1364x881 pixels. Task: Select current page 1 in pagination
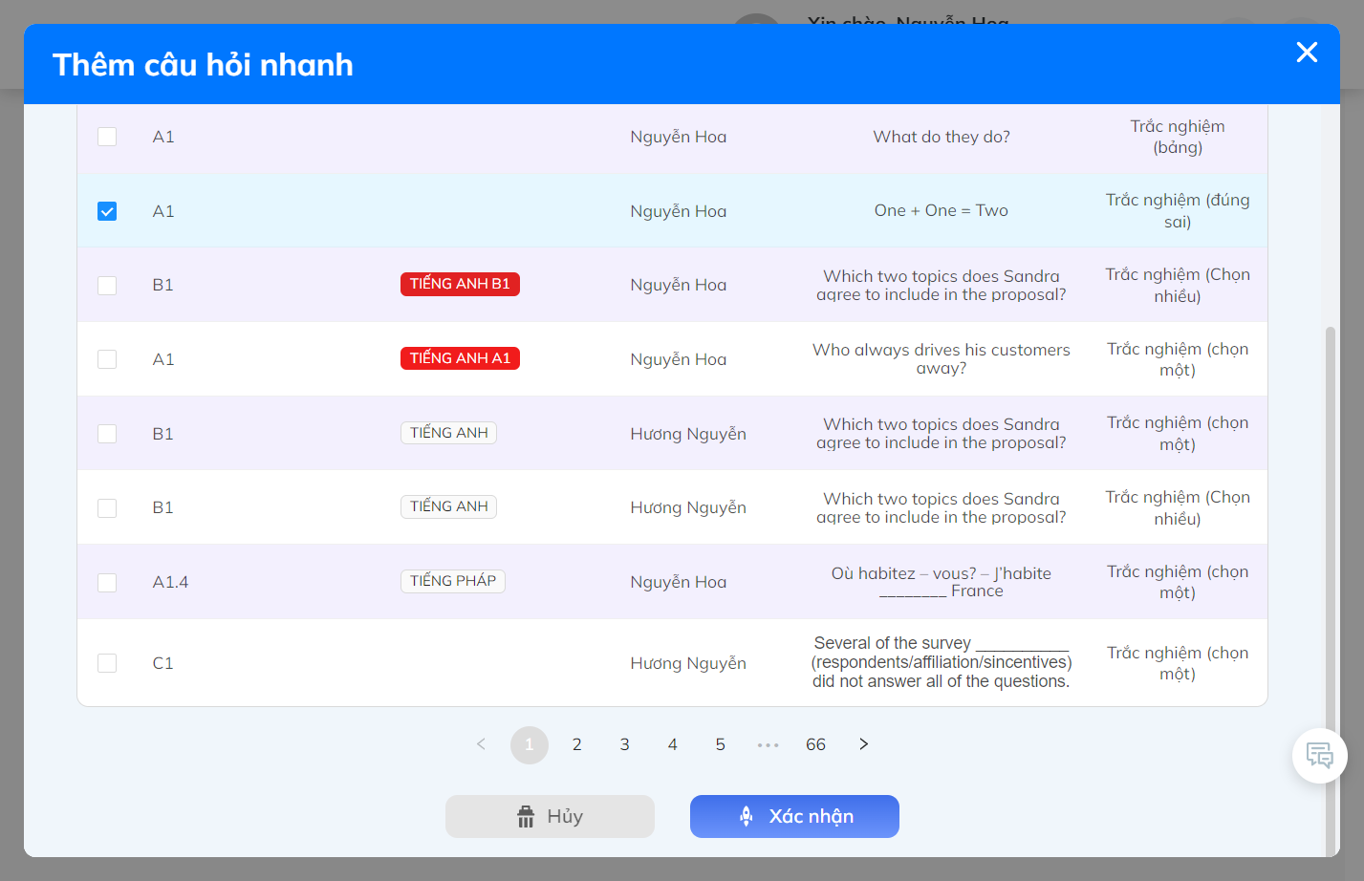pyautogui.click(x=530, y=745)
